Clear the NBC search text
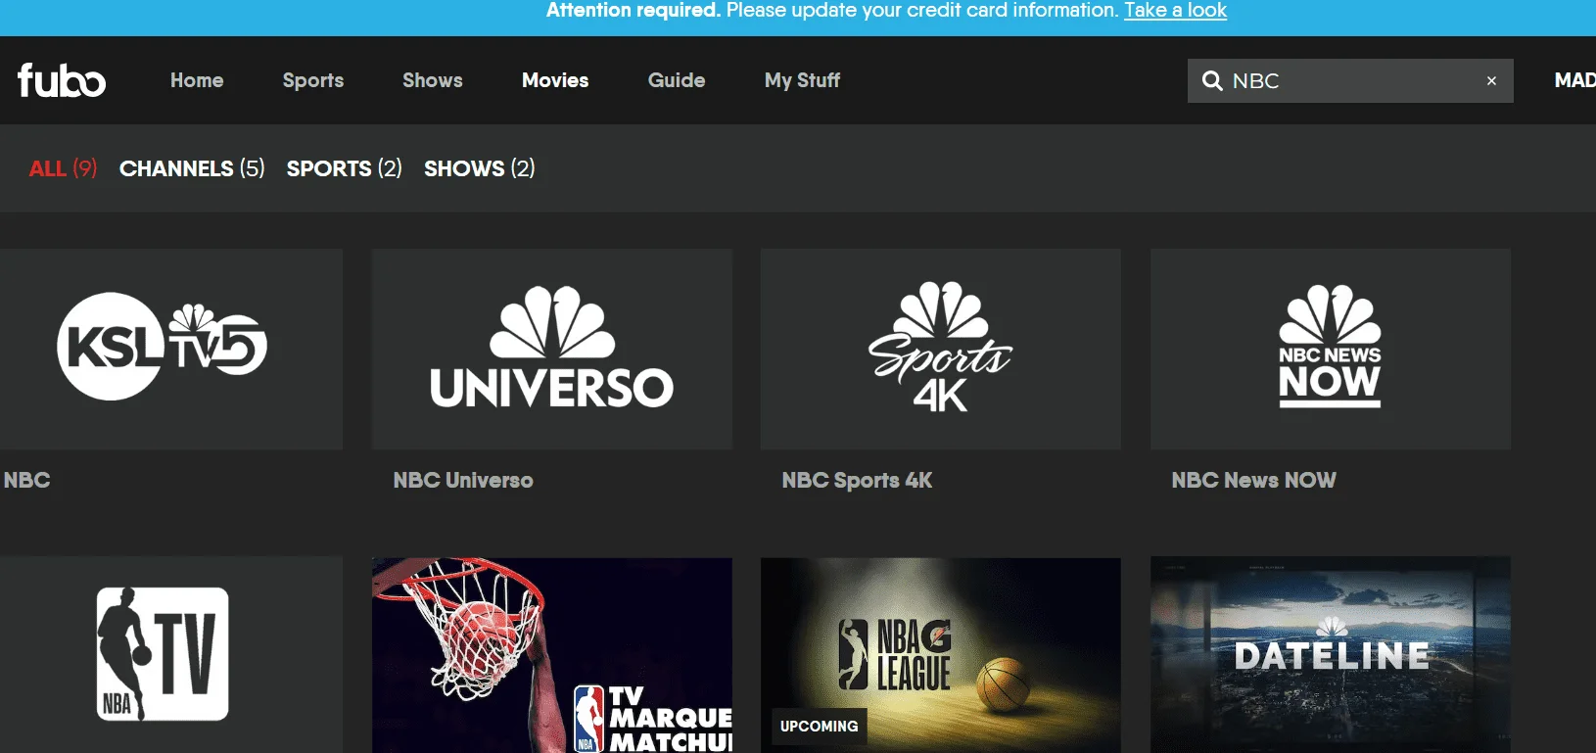 click(x=1491, y=80)
